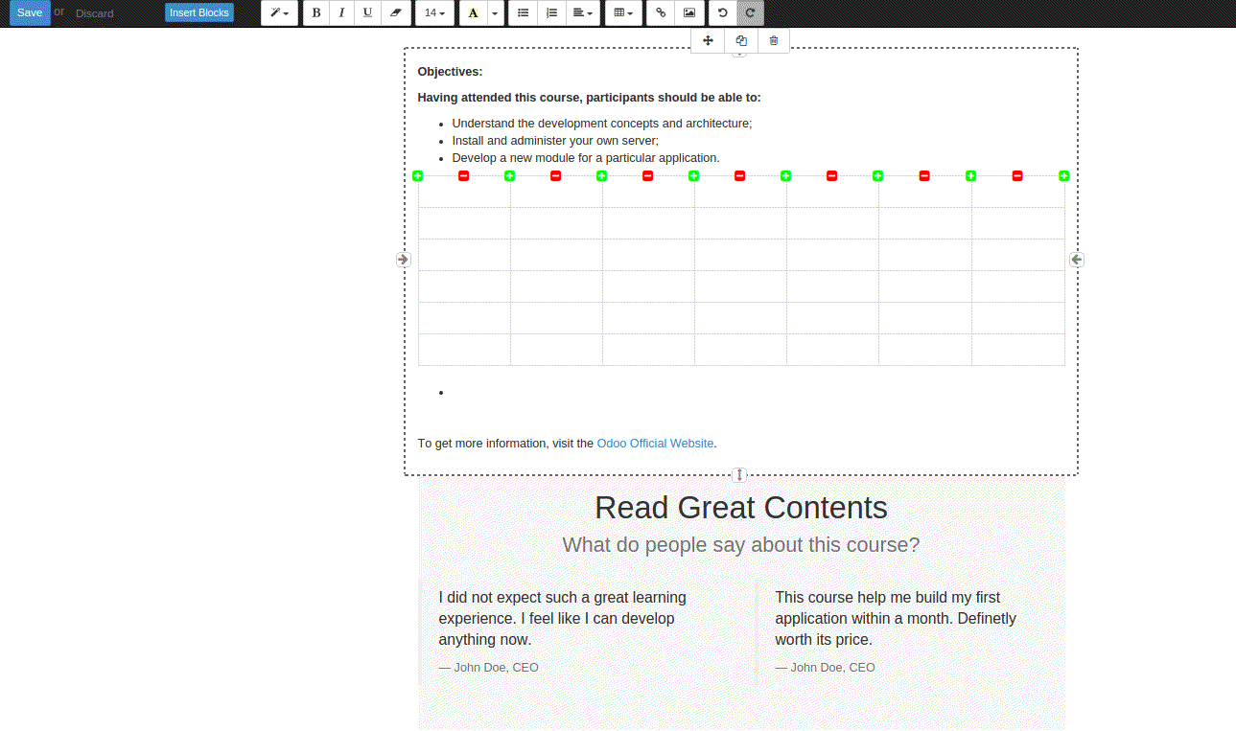Remove the second table column
1236x731 pixels.
555,175
